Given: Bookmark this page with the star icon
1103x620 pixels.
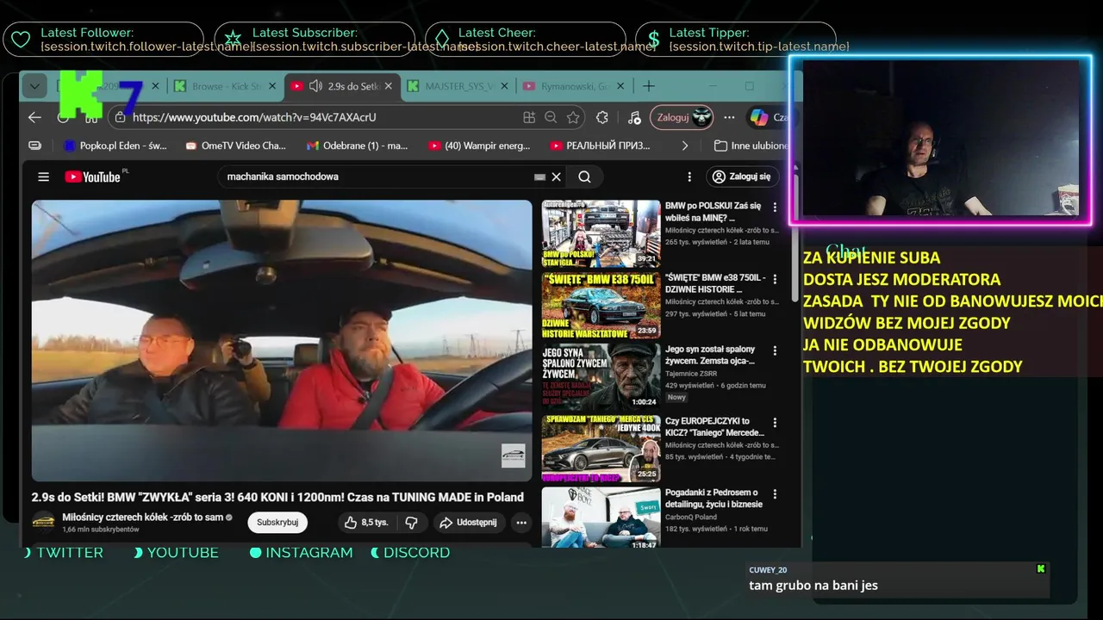Looking at the screenshot, I should [573, 117].
